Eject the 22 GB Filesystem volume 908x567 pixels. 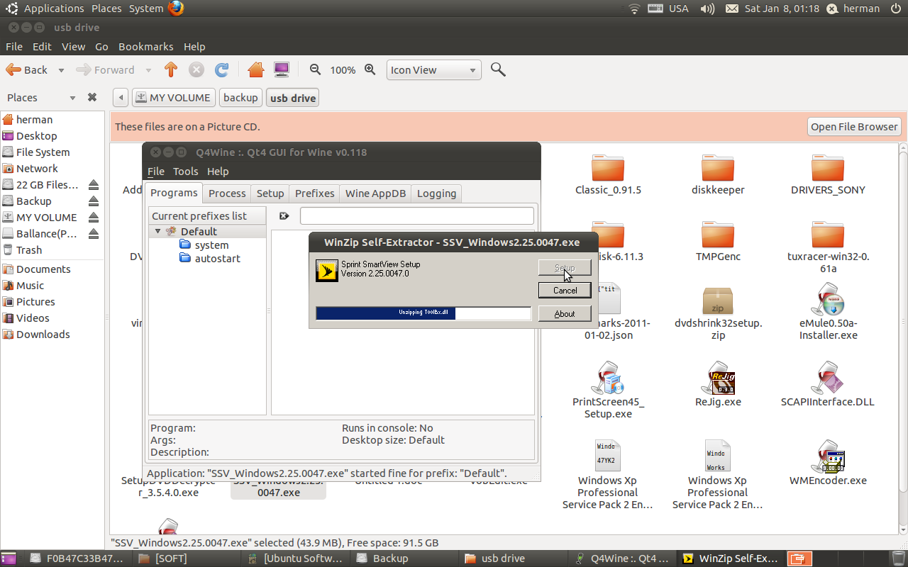[93, 185]
